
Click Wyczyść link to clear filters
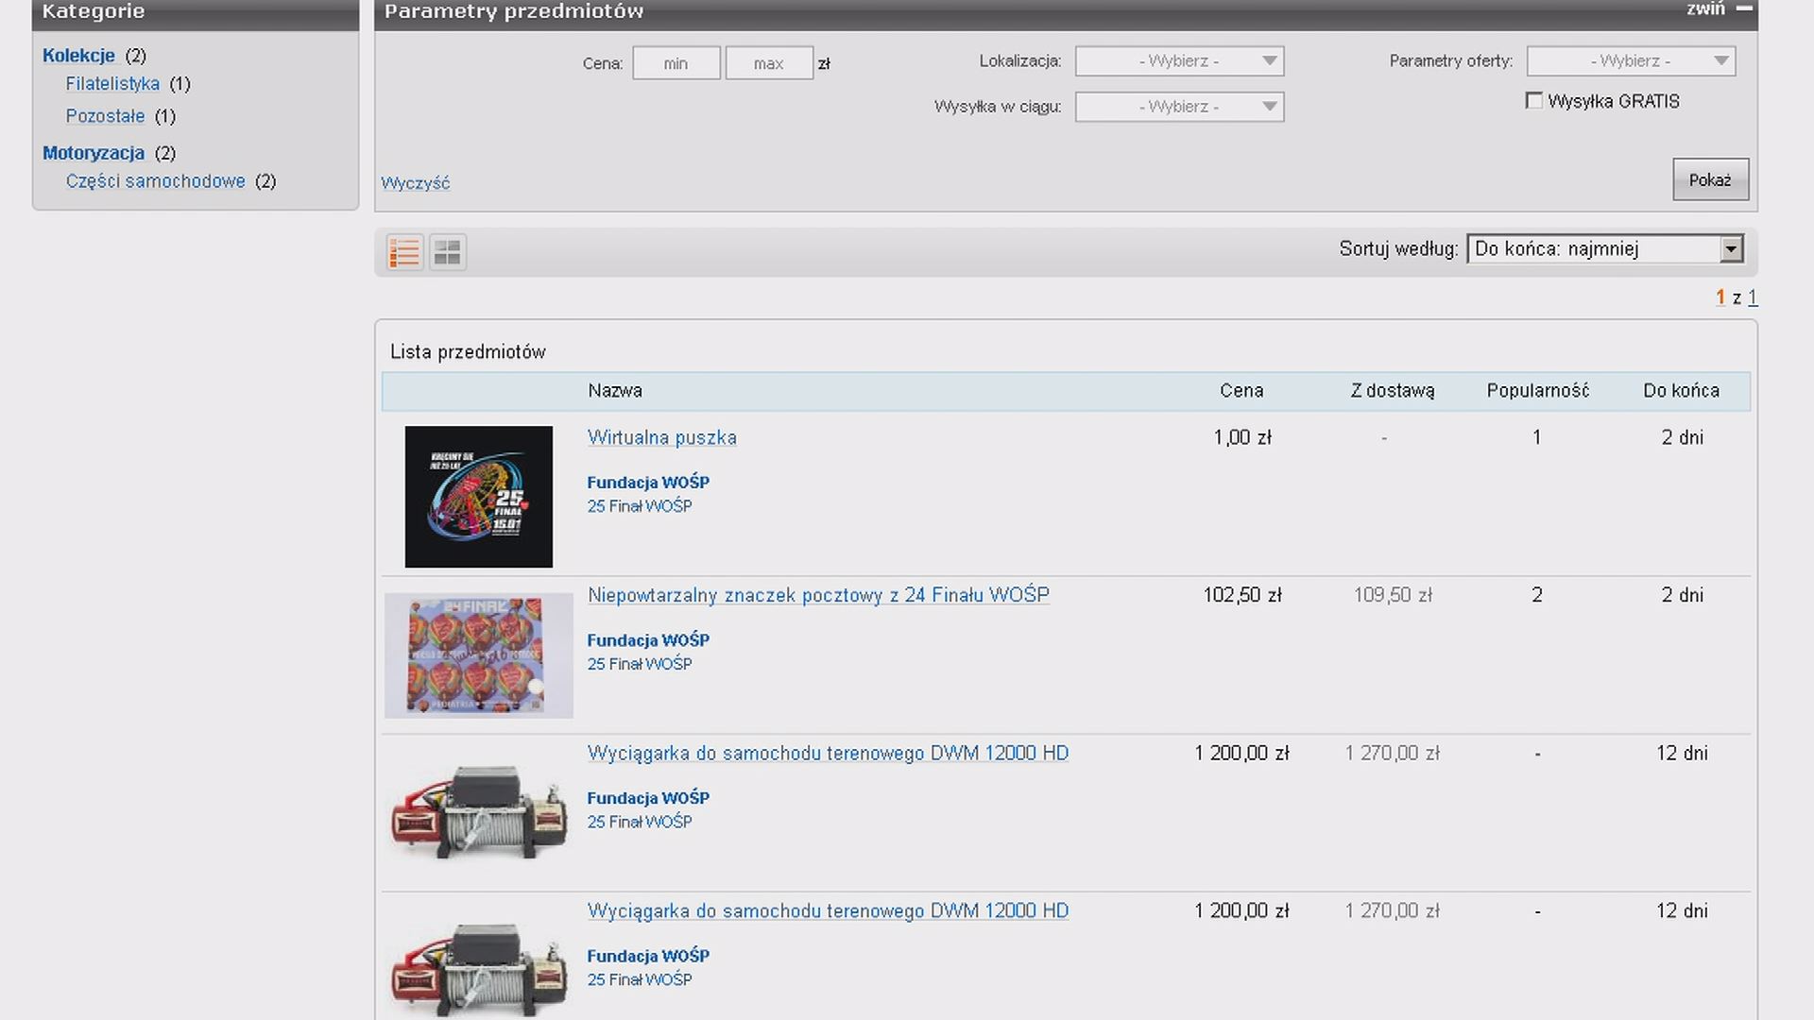415,183
